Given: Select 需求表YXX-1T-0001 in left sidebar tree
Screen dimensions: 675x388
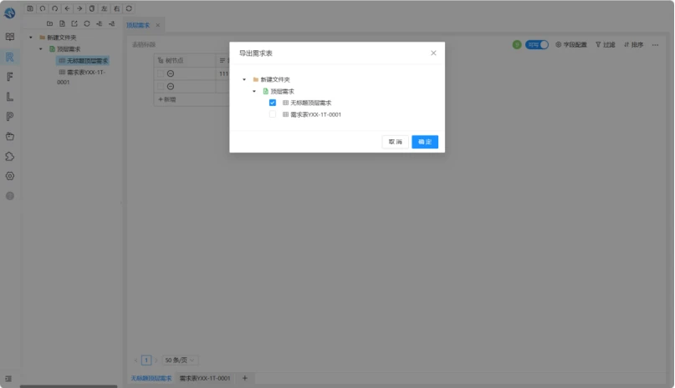Looking at the screenshot, I should coord(81,77).
